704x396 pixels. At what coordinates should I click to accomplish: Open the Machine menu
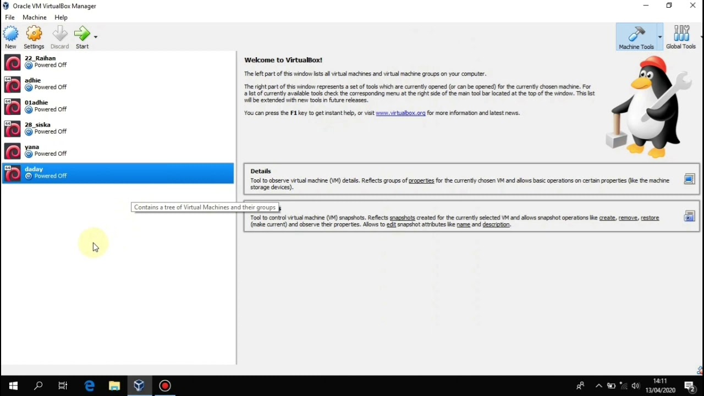35,18
